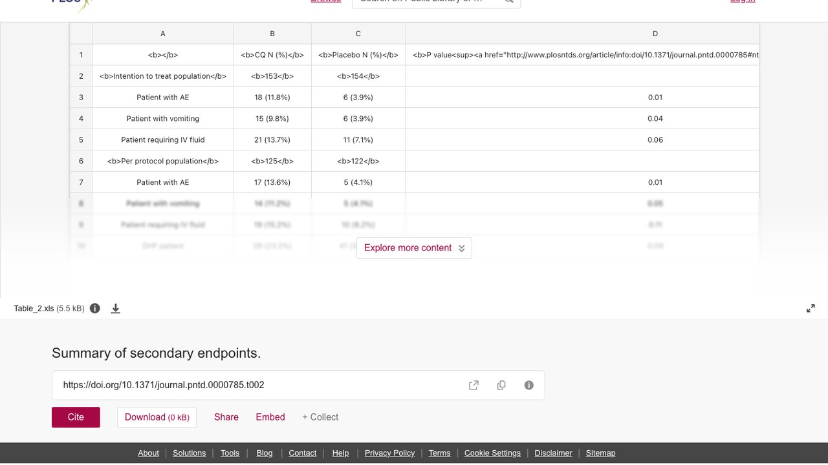
Task: Click the file info icon beside Table_2.xls
Action: [95, 308]
